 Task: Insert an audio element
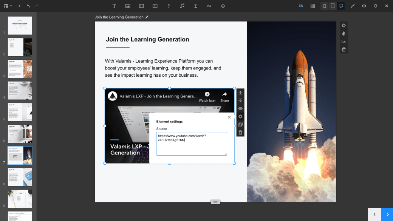click(182, 6)
